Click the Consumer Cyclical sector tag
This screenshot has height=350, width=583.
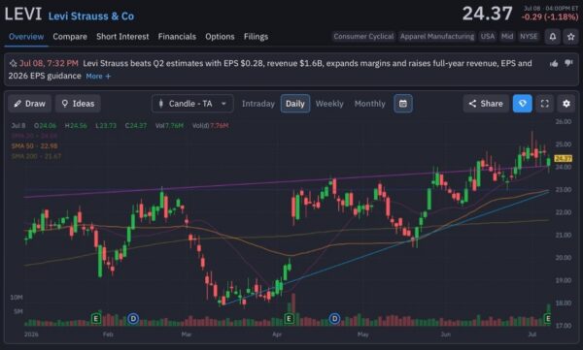click(x=363, y=37)
